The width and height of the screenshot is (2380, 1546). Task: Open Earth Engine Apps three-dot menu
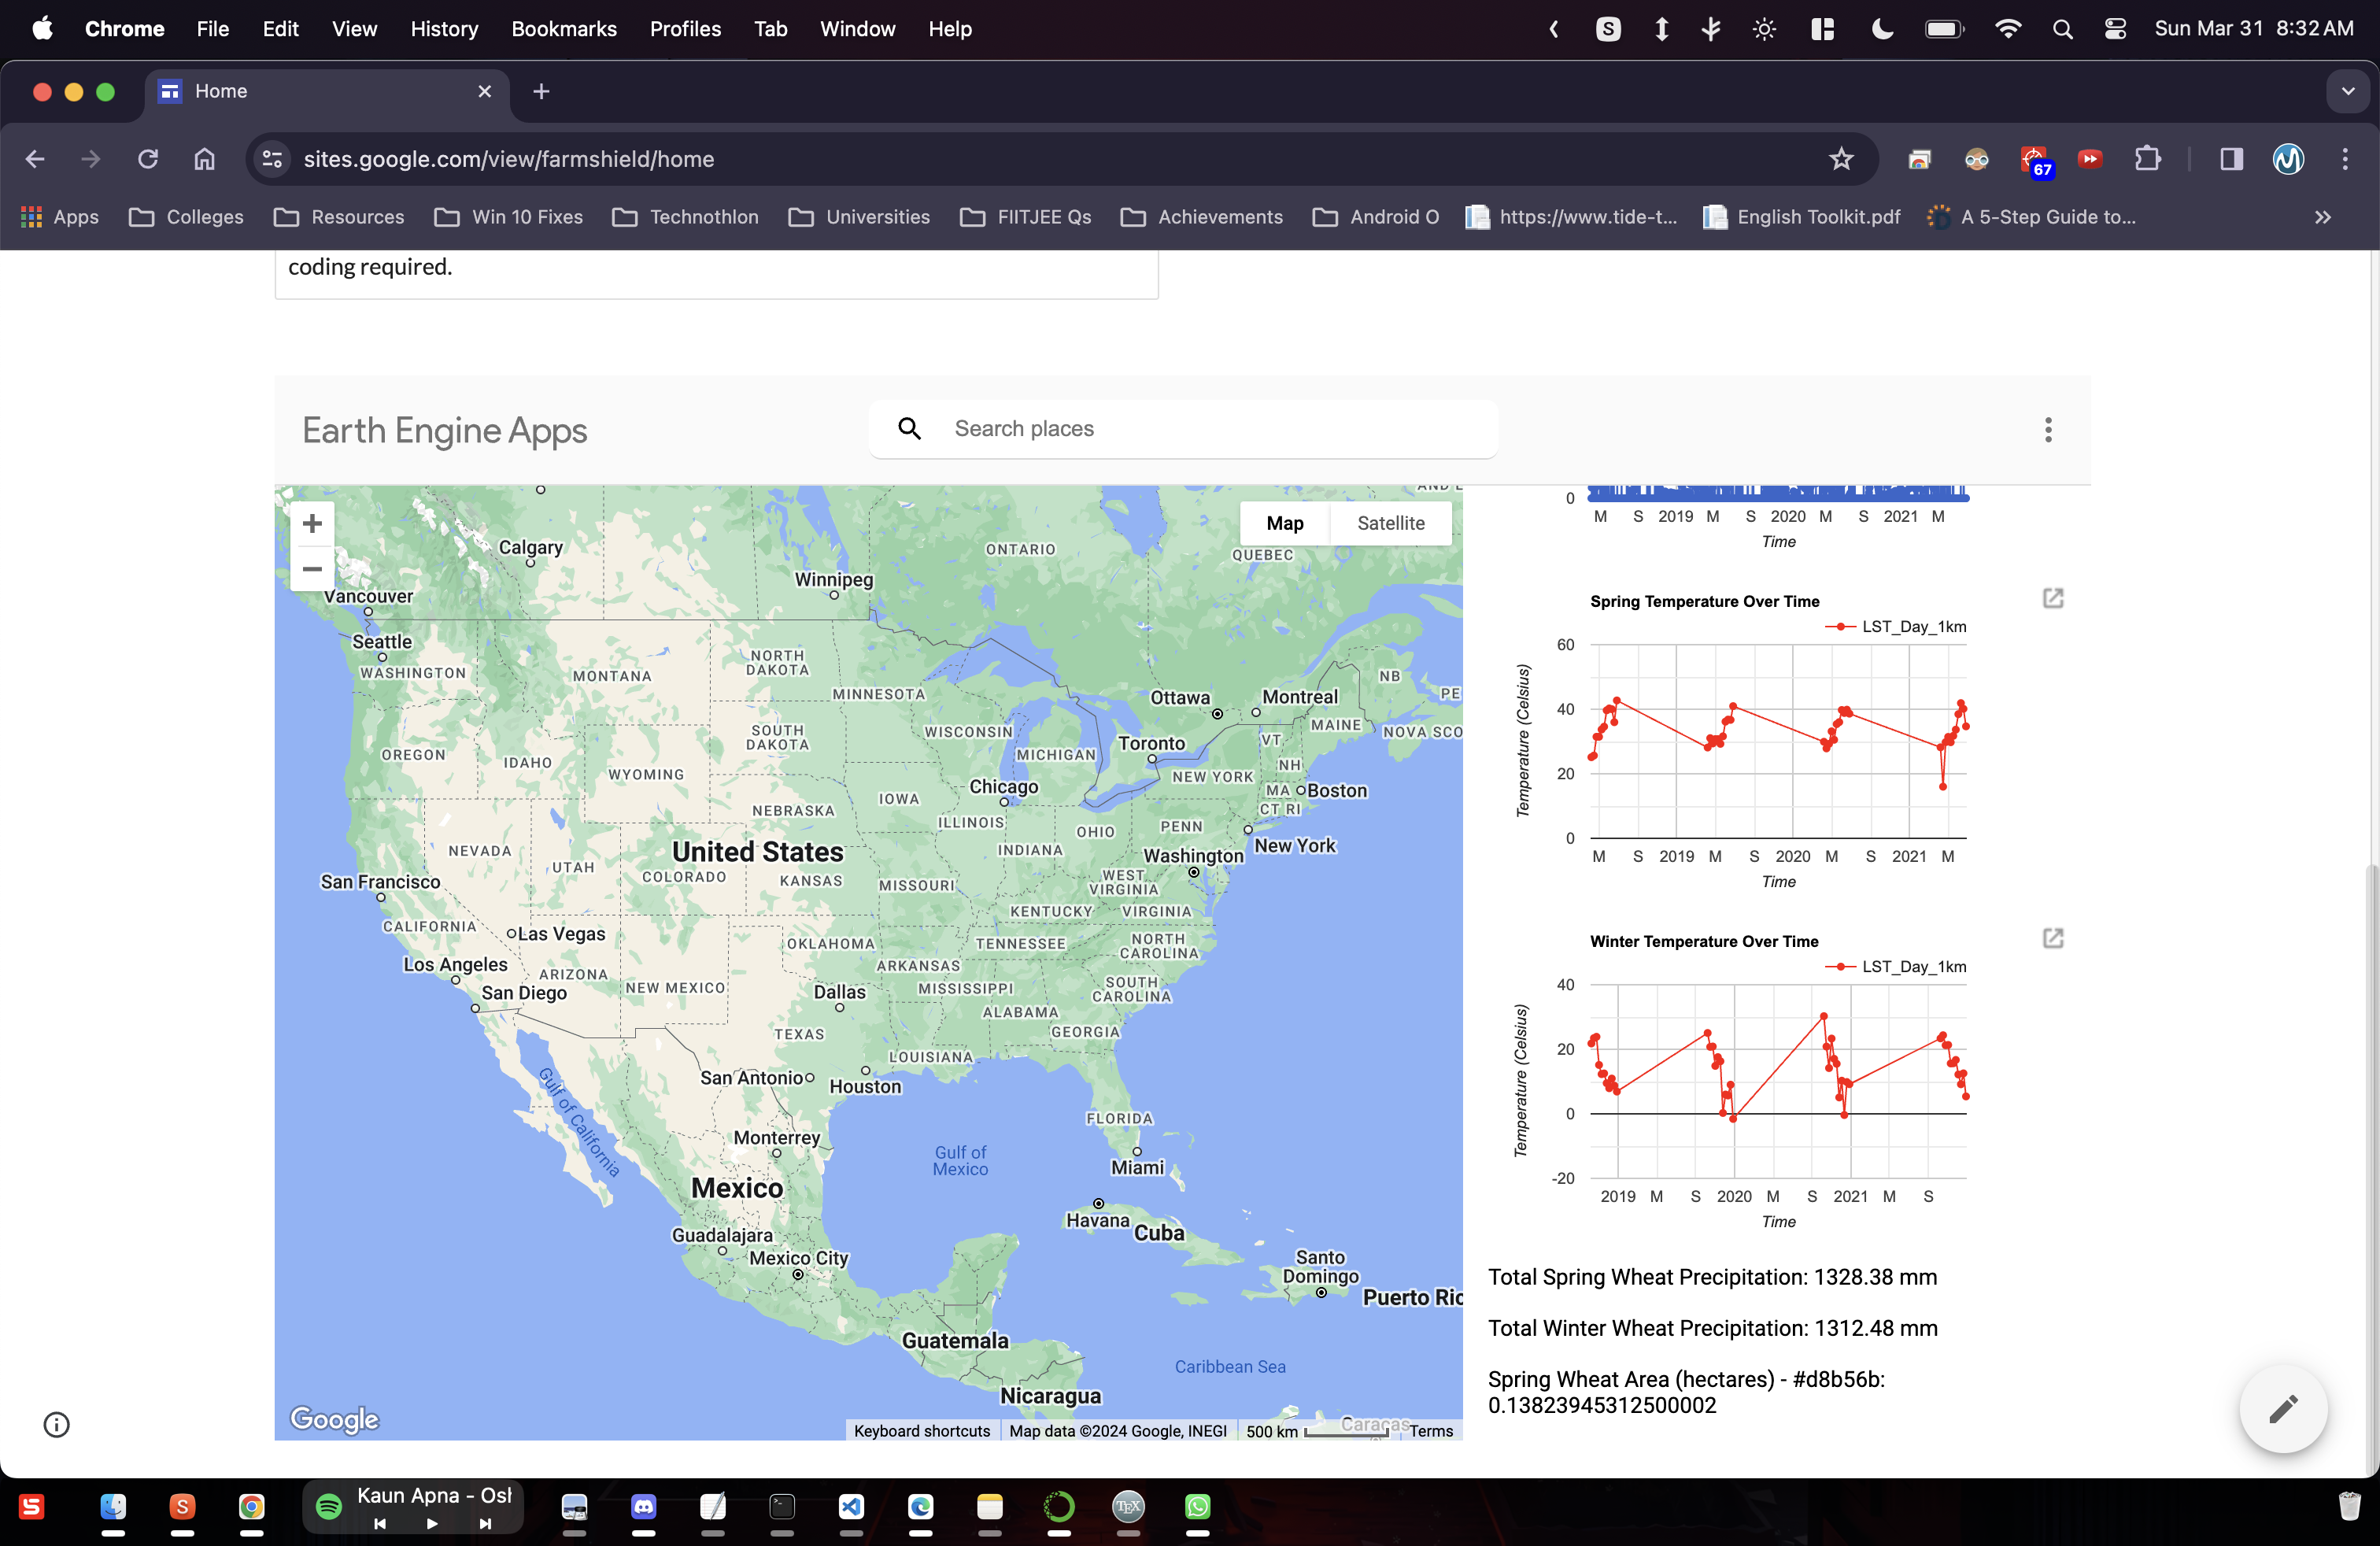click(2047, 430)
